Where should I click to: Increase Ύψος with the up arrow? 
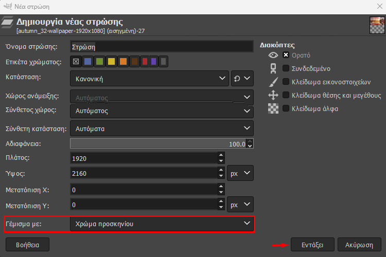tap(221, 170)
